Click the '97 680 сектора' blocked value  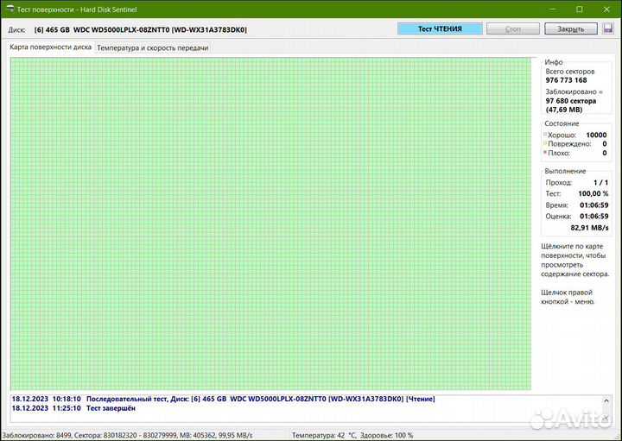570,101
